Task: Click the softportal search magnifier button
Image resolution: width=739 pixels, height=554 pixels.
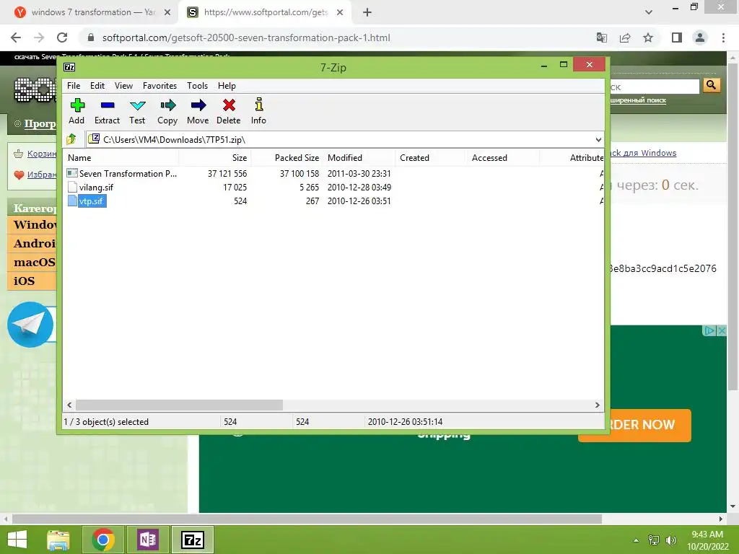Action: point(711,85)
